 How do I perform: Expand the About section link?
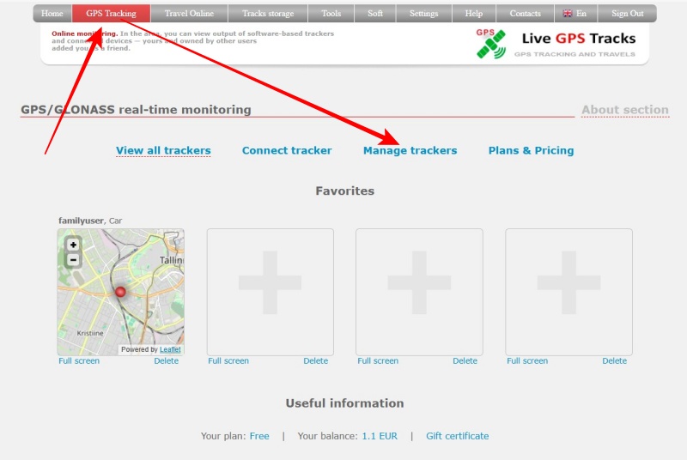point(624,110)
